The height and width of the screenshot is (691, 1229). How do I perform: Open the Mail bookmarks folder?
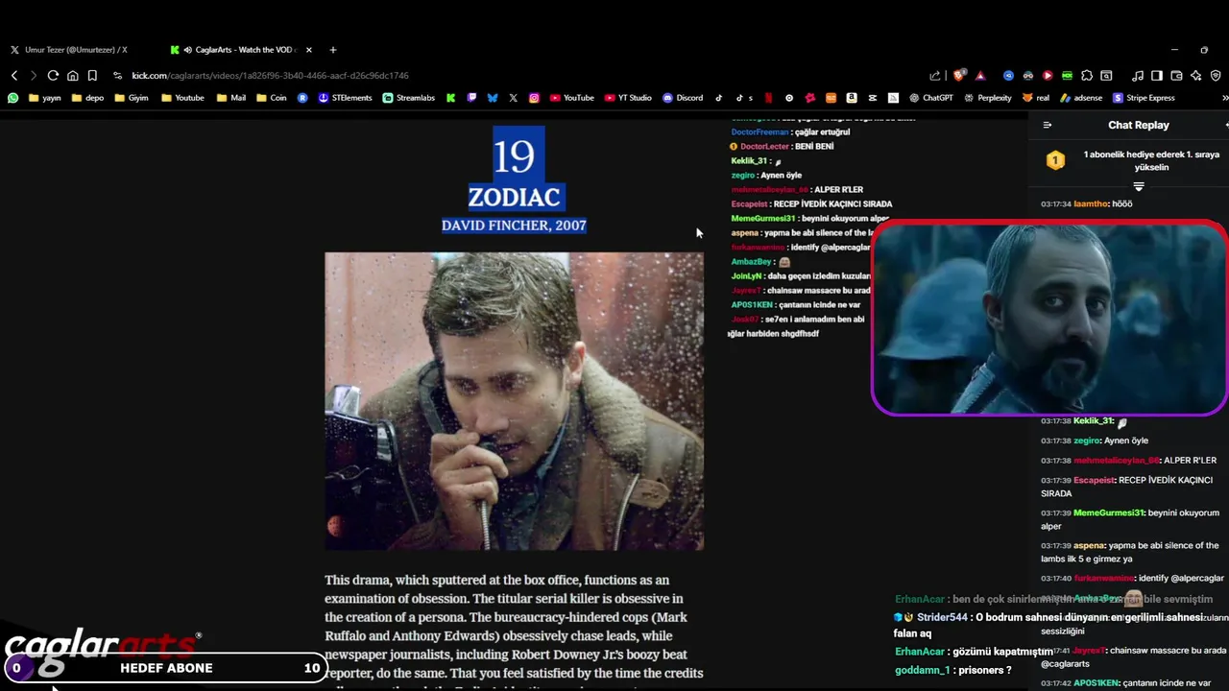pos(231,98)
